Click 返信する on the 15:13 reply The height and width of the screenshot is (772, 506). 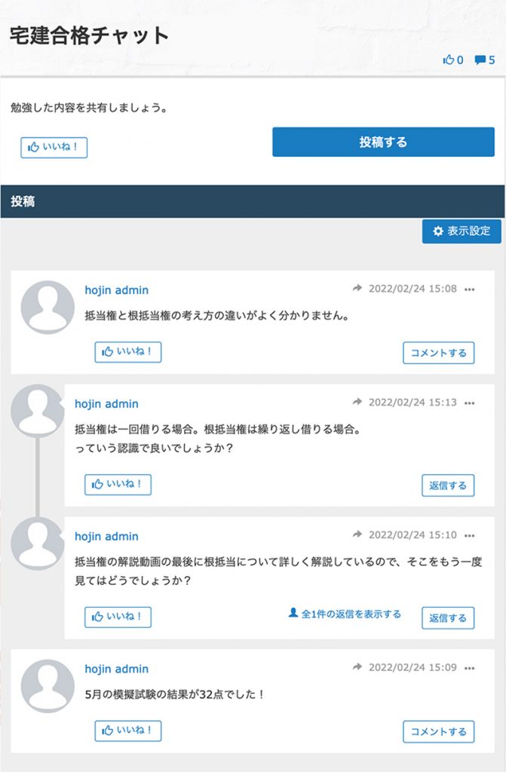448,486
